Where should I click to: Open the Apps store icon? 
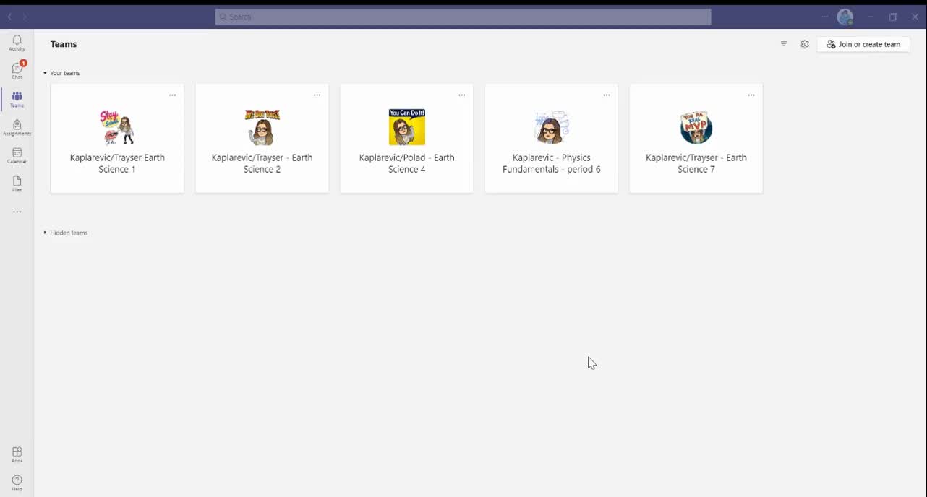coord(17,454)
